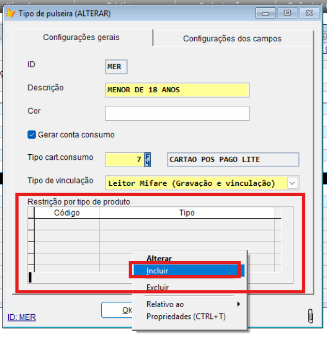Switch to Configurações dos campos tab

[x=232, y=39]
